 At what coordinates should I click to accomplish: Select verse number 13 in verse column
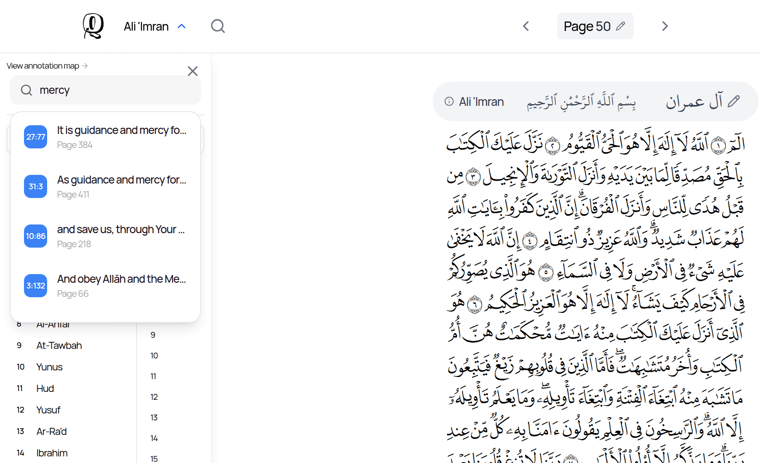[x=154, y=418]
